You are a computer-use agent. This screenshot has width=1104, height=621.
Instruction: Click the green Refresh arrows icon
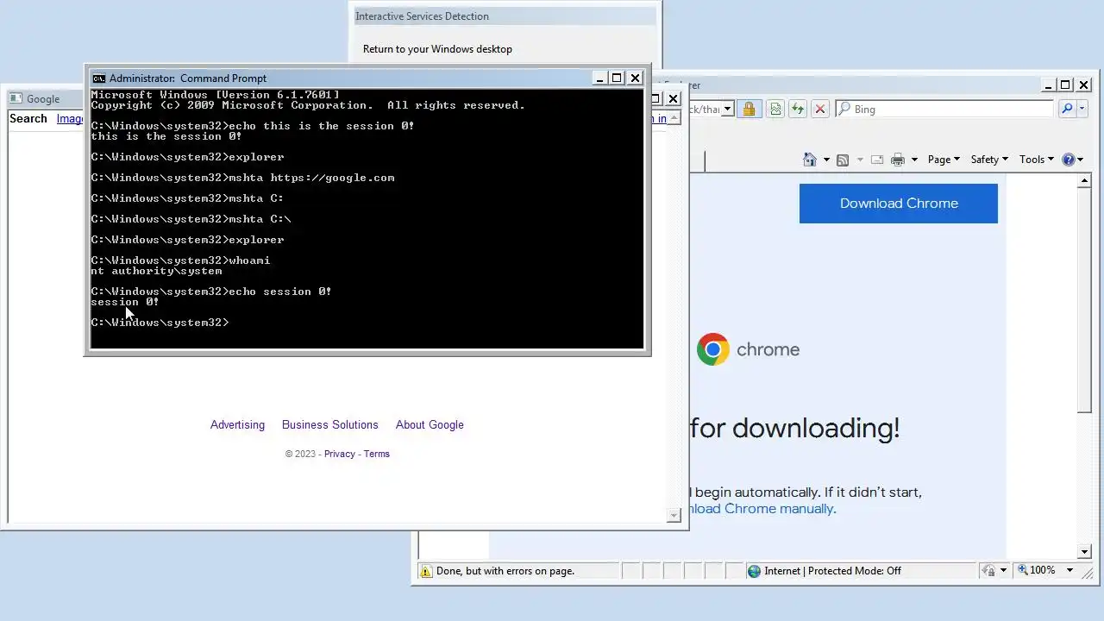tap(798, 109)
